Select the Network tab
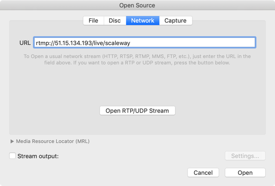Viewport: 275px width, 186px height. click(142, 20)
